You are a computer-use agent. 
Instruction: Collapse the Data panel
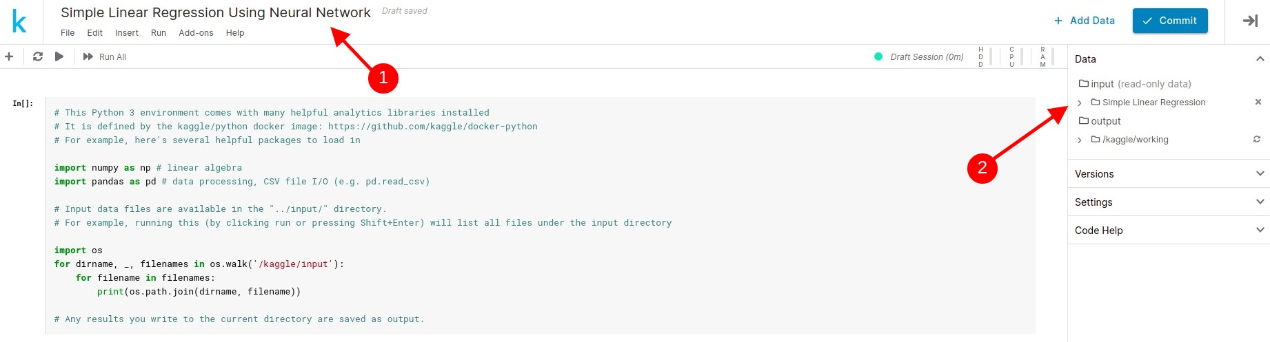(1260, 59)
